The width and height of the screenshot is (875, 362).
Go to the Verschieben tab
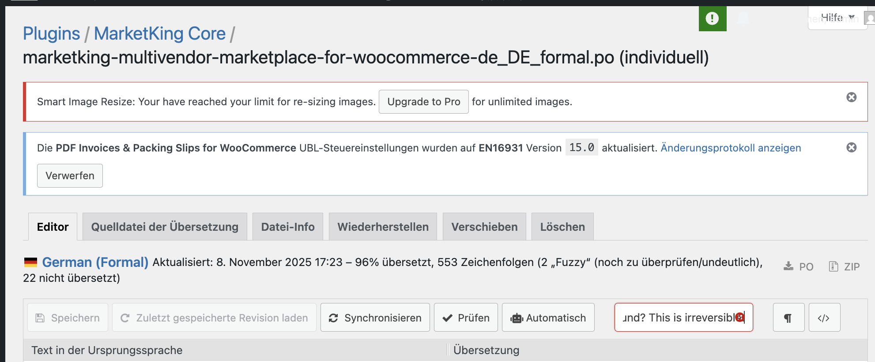(x=484, y=227)
